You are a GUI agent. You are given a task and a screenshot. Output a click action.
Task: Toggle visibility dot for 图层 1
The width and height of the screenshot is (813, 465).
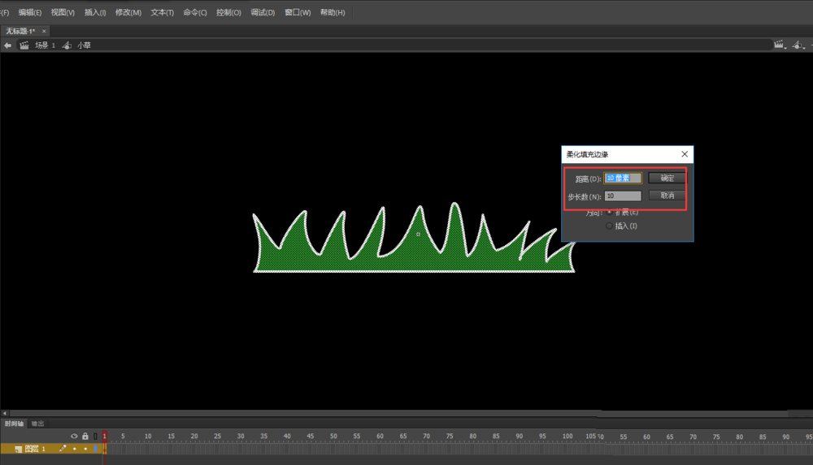tap(75, 448)
